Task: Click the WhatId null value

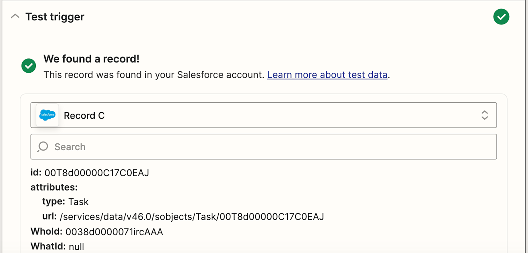Action: [x=77, y=247]
